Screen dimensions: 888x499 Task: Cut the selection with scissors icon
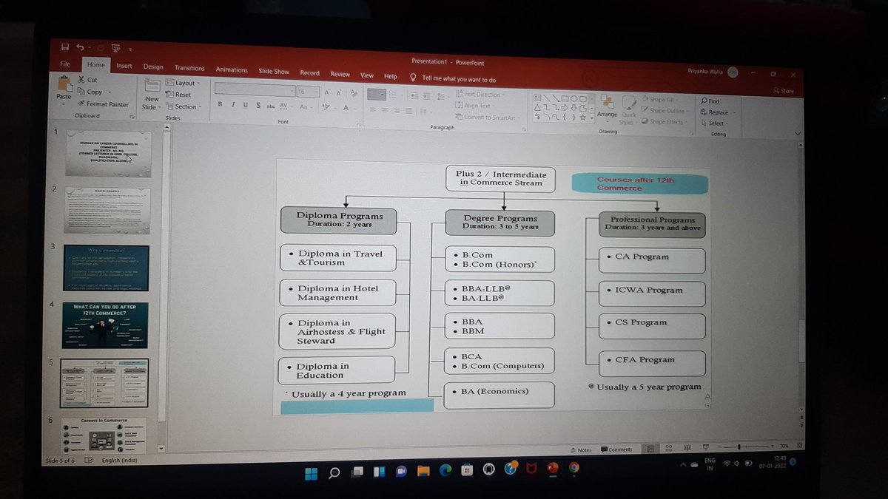(82, 80)
